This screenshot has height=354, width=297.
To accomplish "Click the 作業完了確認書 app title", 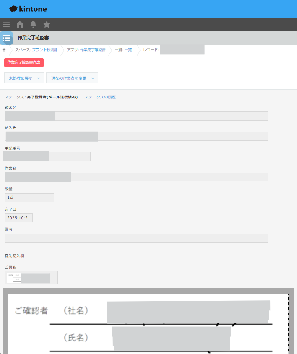I will (33, 38).
